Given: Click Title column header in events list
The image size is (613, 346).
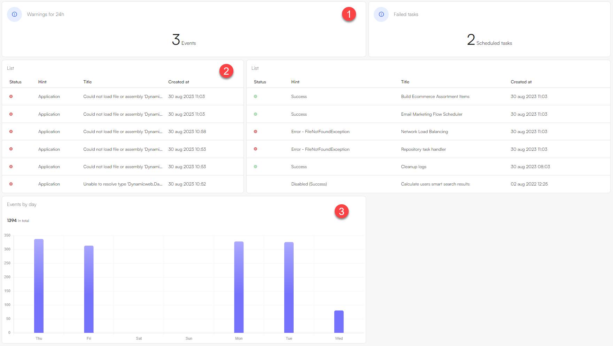Looking at the screenshot, I should (87, 82).
